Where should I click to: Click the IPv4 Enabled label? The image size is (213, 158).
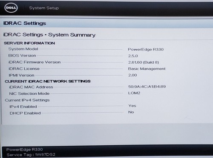[x=23, y=107]
